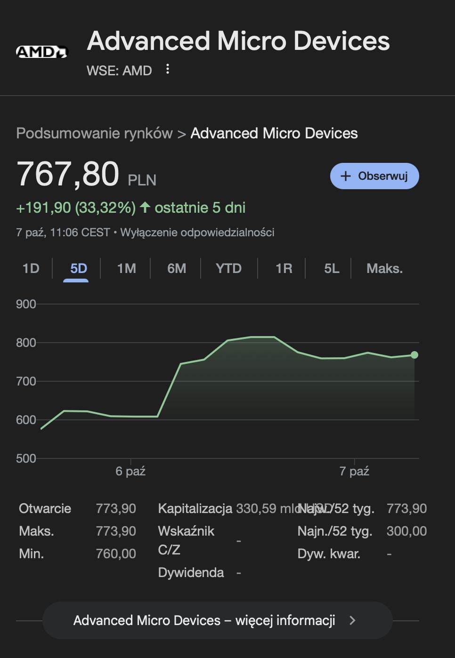Select the 5L period tab

332,268
